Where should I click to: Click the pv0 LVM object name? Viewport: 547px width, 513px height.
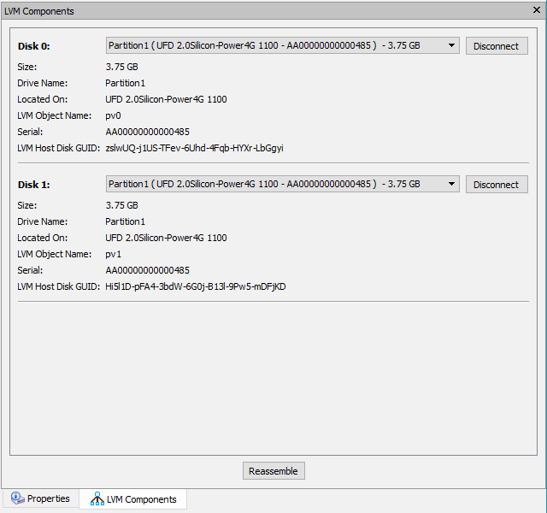click(113, 116)
